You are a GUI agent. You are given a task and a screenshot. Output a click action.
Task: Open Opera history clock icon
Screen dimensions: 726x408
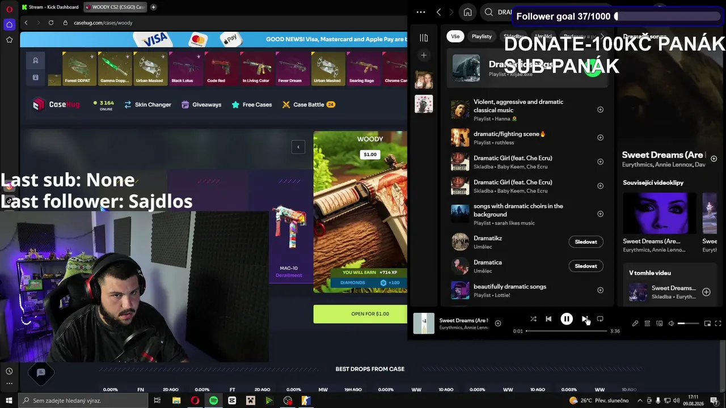9,371
